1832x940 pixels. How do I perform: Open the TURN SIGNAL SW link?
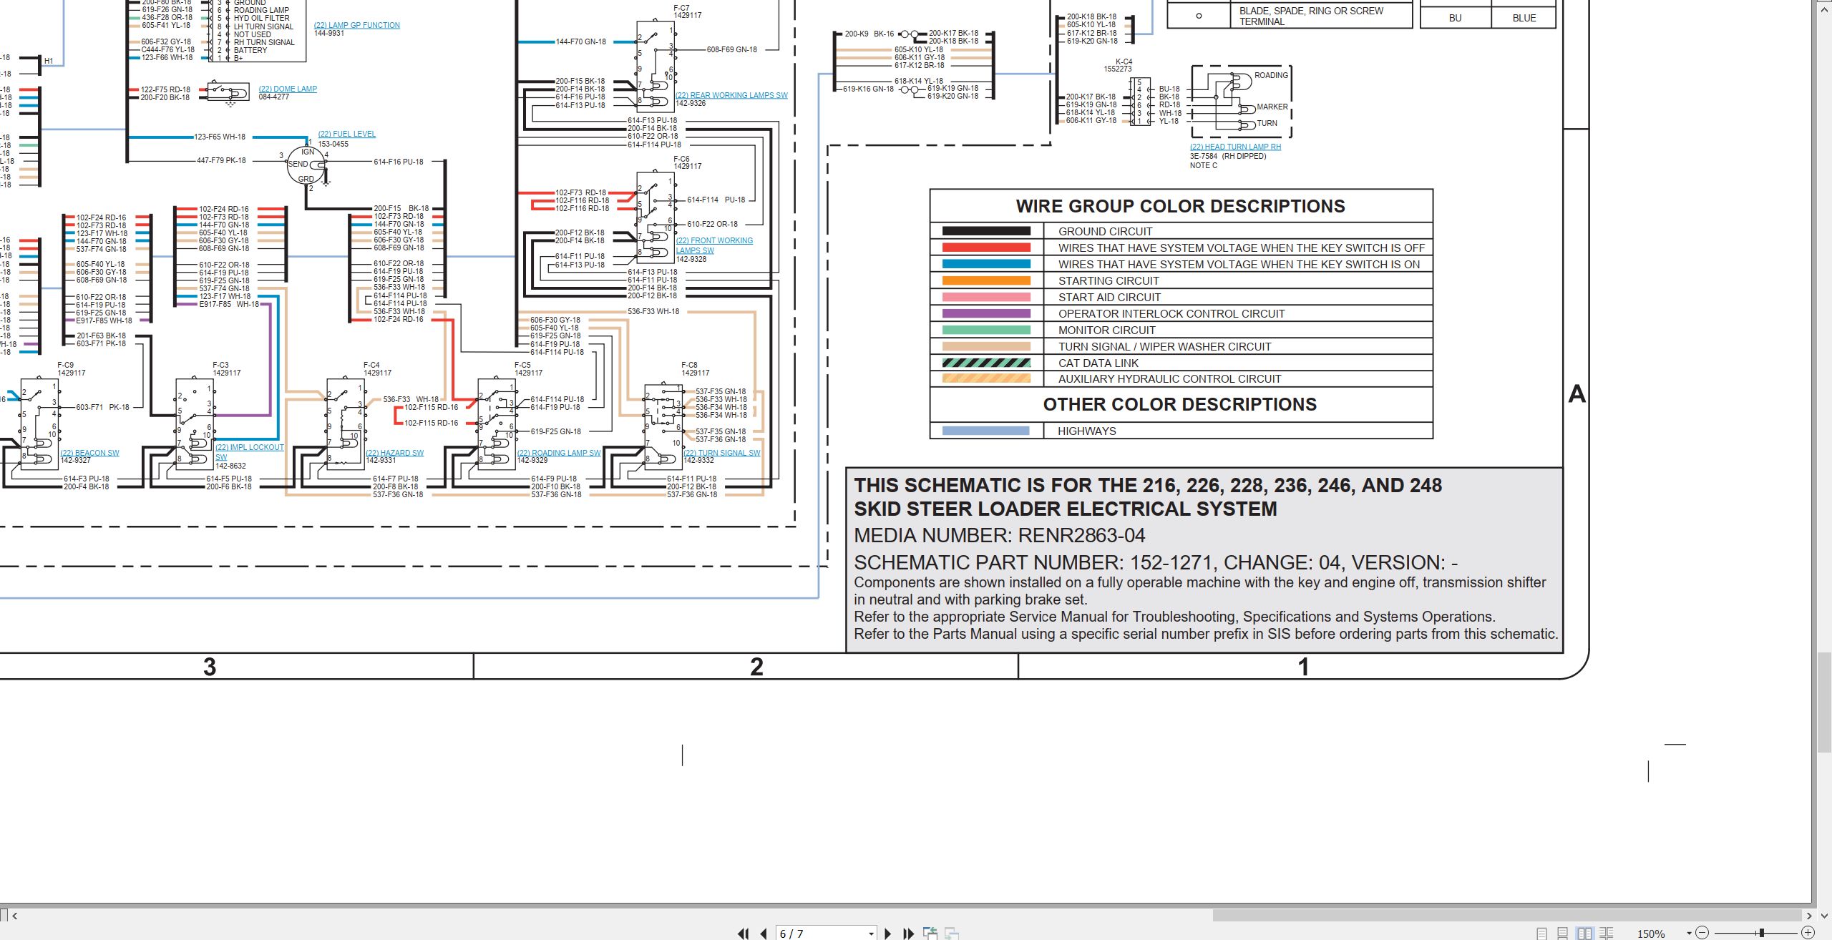point(721,453)
